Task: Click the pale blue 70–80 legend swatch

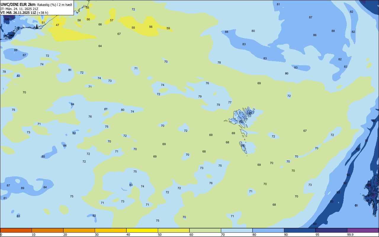Action: [237, 230]
